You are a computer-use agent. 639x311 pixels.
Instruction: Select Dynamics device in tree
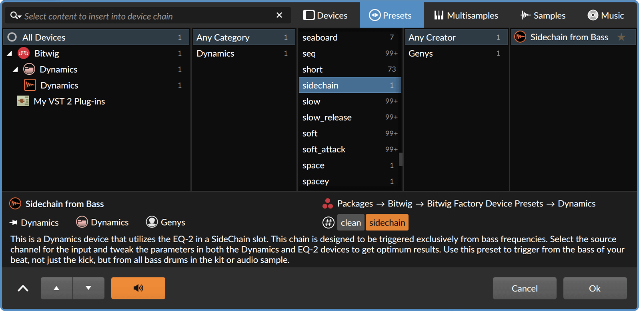click(96, 85)
